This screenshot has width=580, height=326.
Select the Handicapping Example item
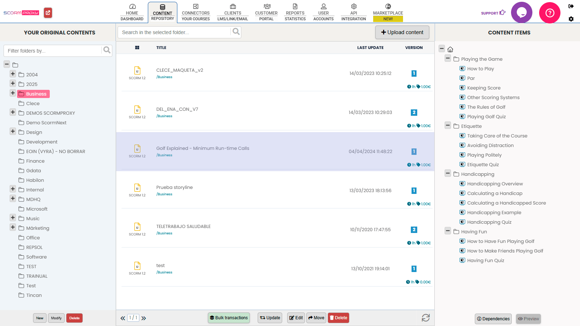coord(494,212)
